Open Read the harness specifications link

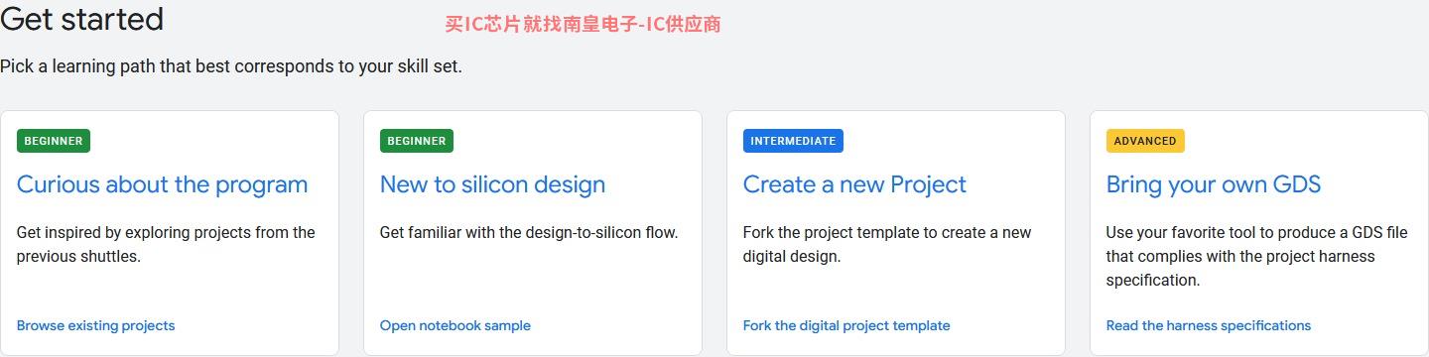coord(1209,325)
